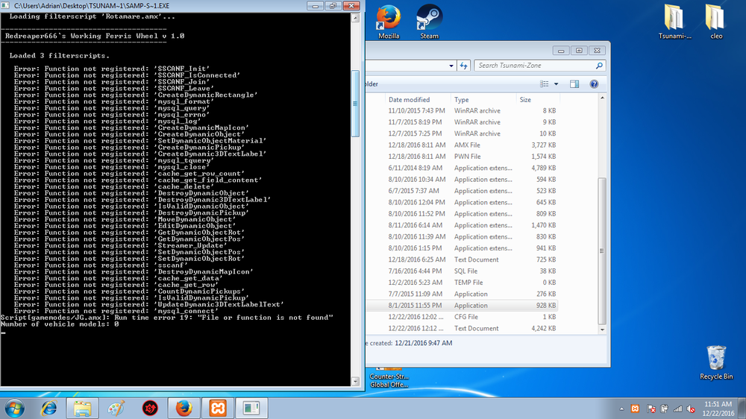746x419 pixels.
Task: Expand the Explorer address bar history dropdown
Action: (451, 66)
